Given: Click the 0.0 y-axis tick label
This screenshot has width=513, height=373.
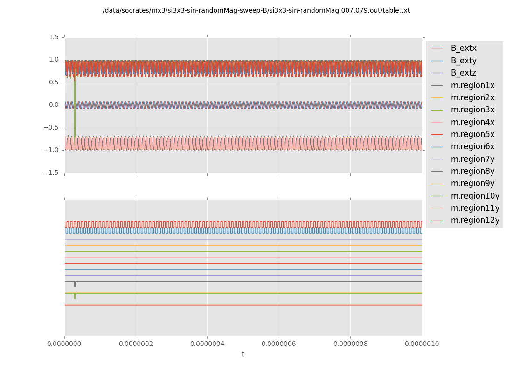Looking at the screenshot, I should click(54, 104).
